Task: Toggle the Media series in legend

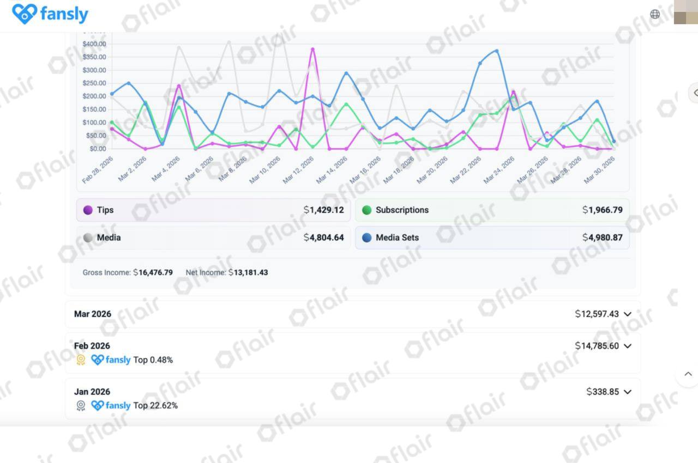Action: click(213, 238)
